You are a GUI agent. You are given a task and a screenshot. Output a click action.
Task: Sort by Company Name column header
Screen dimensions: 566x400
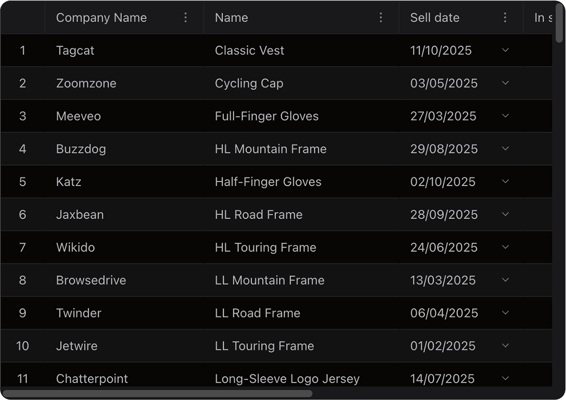click(x=101, y=18)
